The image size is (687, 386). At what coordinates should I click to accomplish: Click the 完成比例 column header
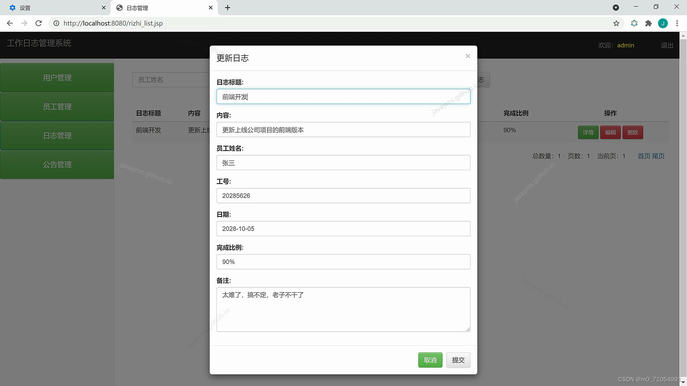(x=516, y=113)
